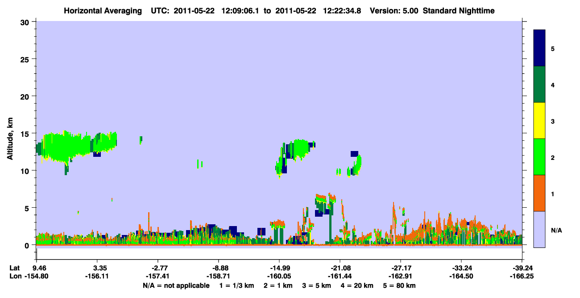Click longitude value -166.25
Image resolution: width=580 pixels, height=298 pixels.
(x=522, y=276)
